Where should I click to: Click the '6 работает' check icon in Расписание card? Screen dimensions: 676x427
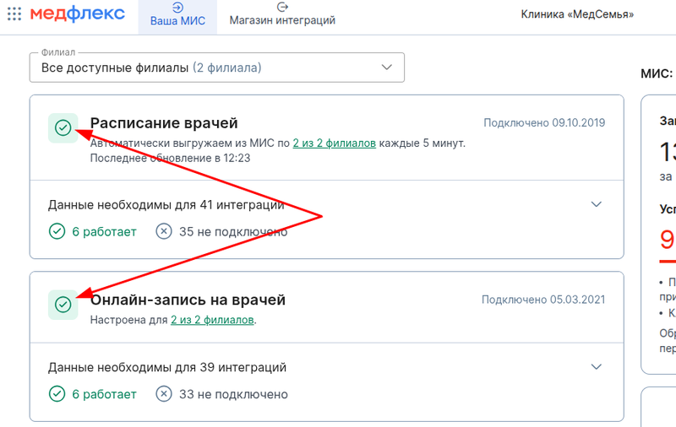pos(57,231)
